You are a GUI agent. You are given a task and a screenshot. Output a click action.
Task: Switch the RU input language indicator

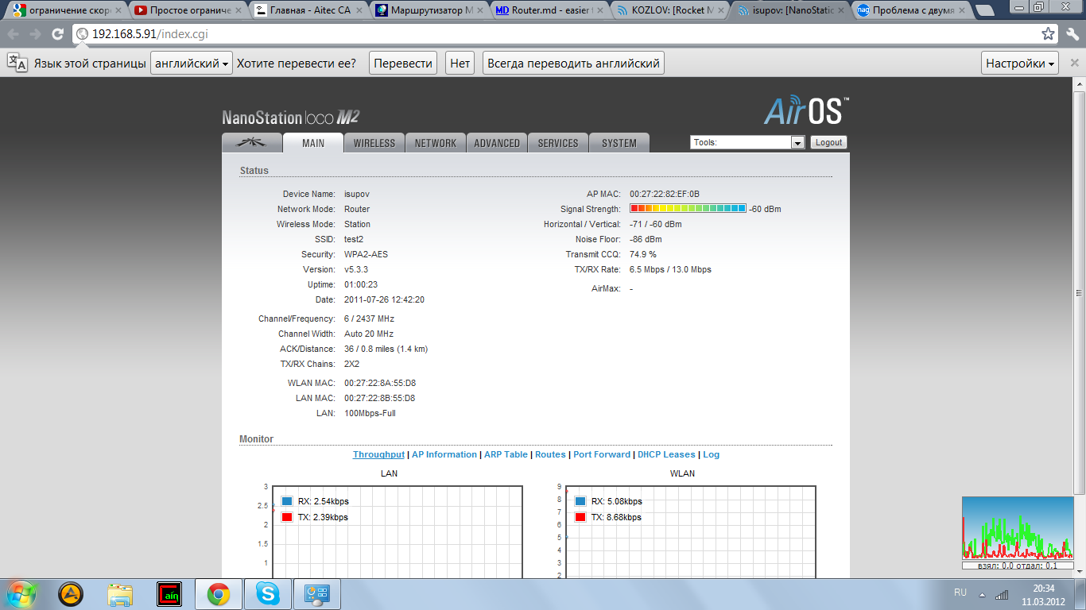[960, 593]
